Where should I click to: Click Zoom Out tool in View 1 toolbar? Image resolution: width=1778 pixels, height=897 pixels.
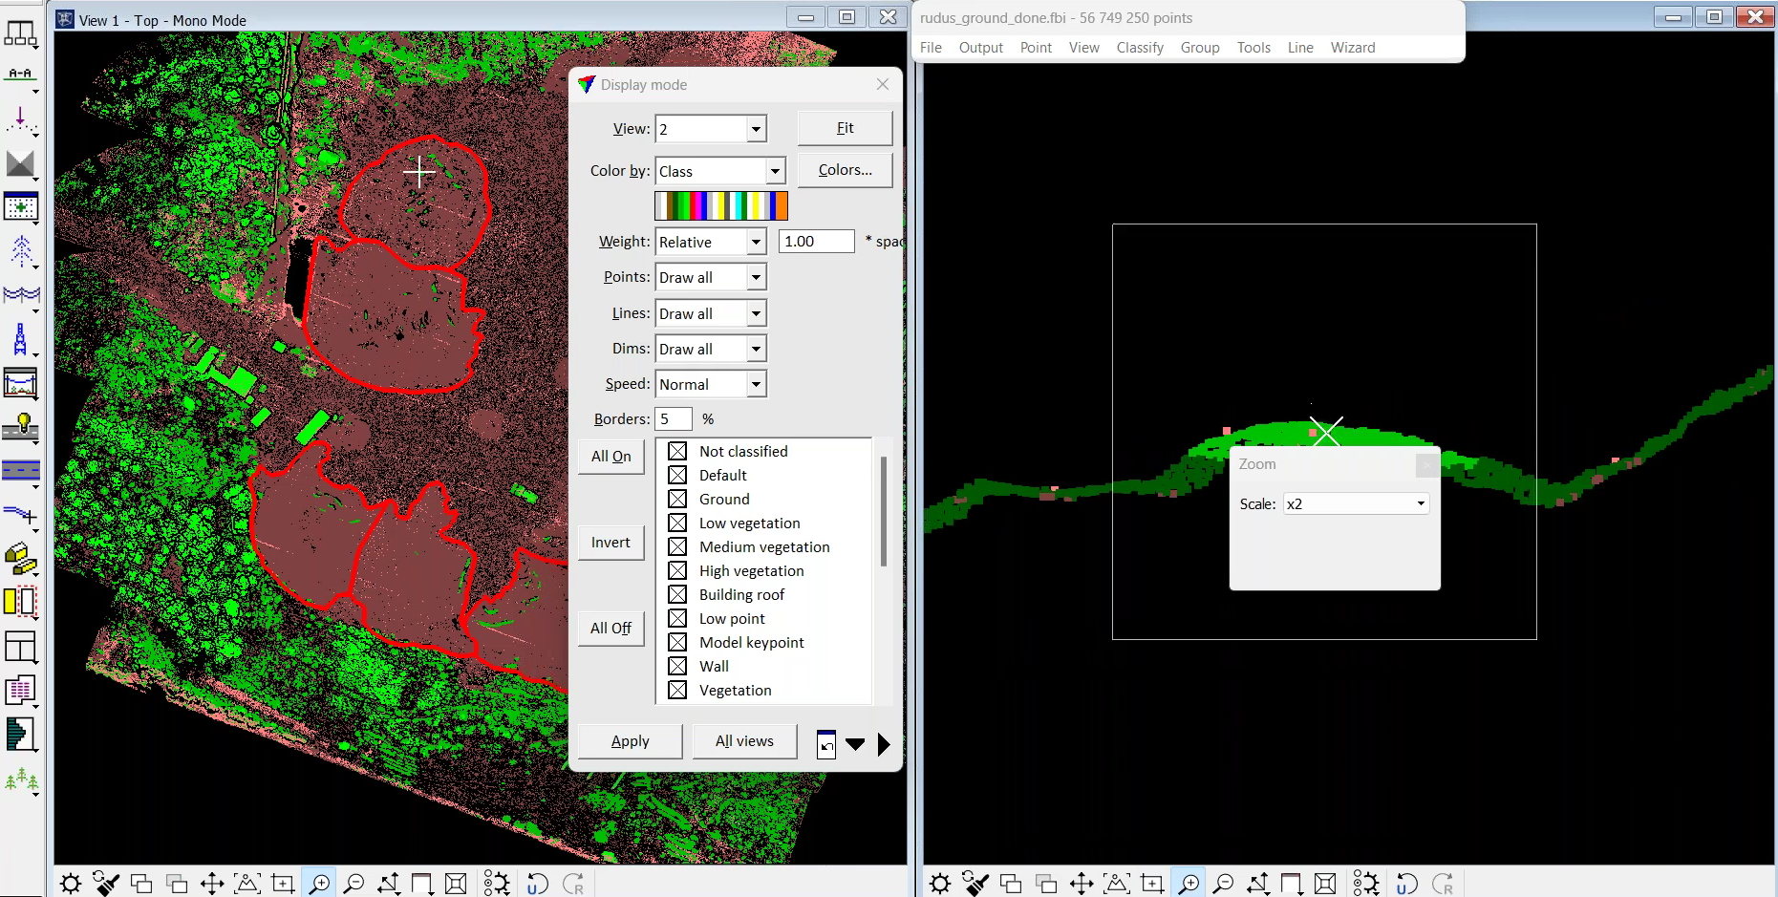(x=353, y=884)
